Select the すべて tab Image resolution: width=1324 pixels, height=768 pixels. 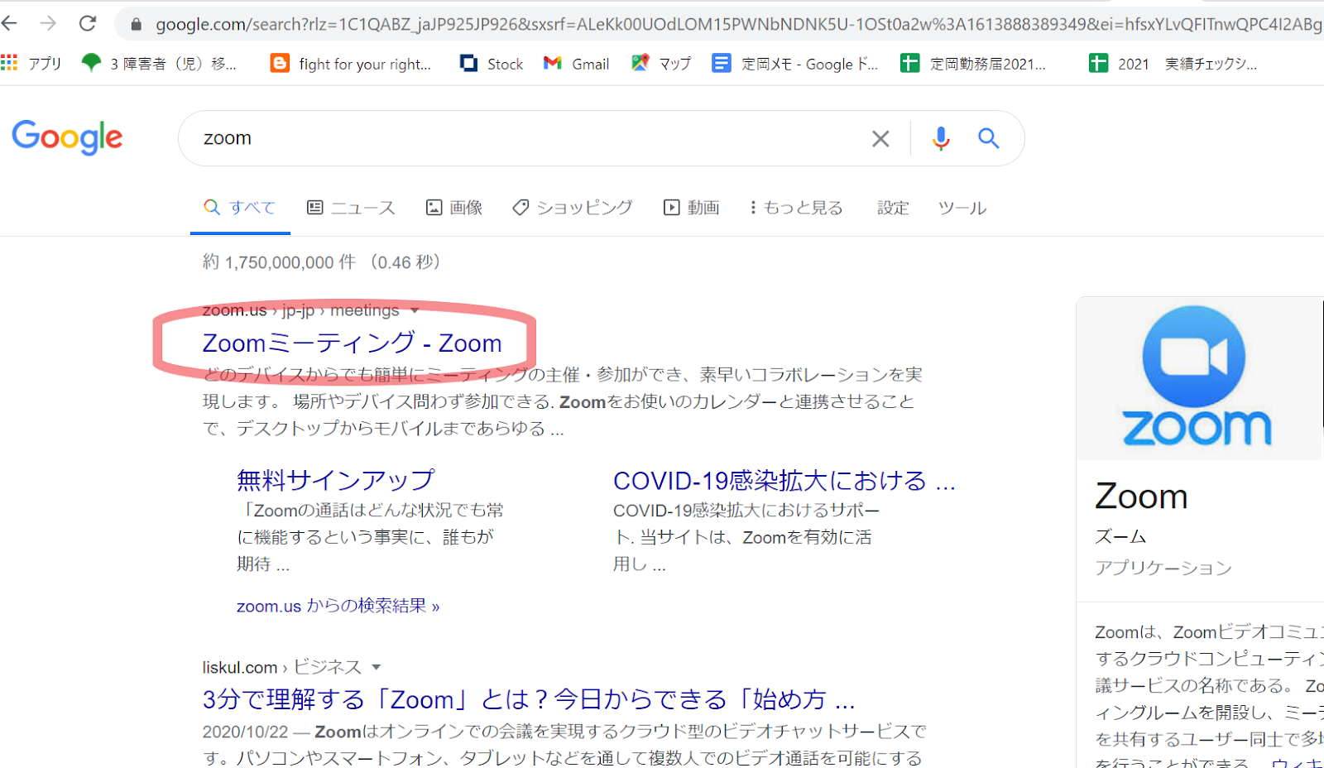click(x=240, y=208)
